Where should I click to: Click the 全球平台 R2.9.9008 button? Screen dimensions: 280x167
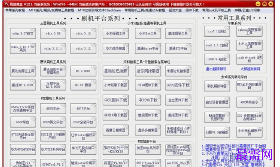[x=53, y=85]
